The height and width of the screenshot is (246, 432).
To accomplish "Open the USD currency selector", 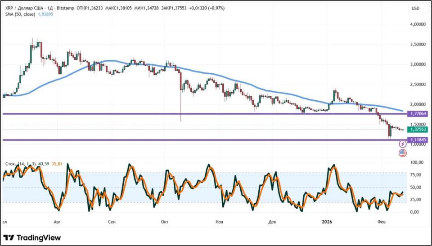I will (x=415, y=9).
